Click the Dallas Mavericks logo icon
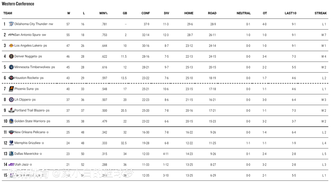 [11, 154]
